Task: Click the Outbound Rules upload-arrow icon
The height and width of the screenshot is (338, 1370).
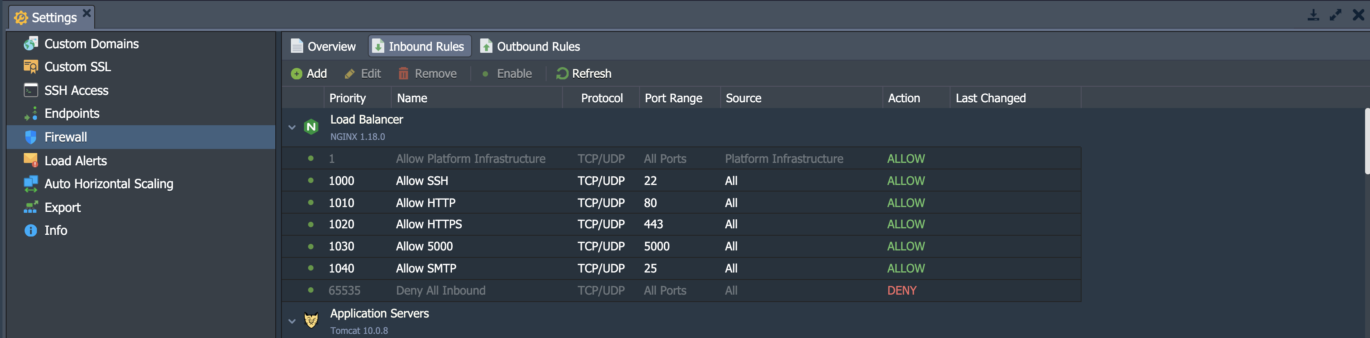Action: pos(486,46)
